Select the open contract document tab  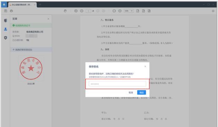click(22, 5)
